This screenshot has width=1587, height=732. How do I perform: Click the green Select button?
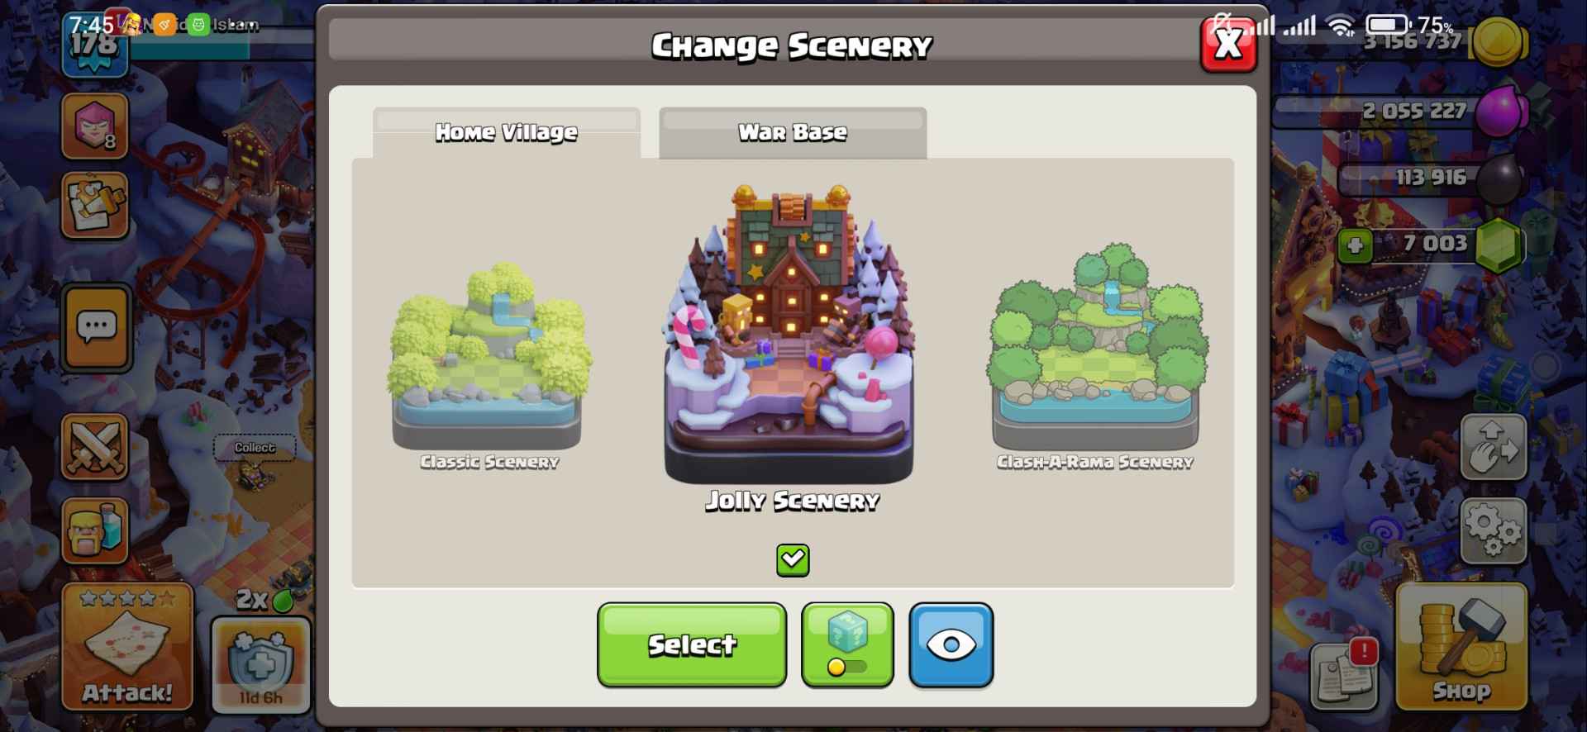click(692, 644)
